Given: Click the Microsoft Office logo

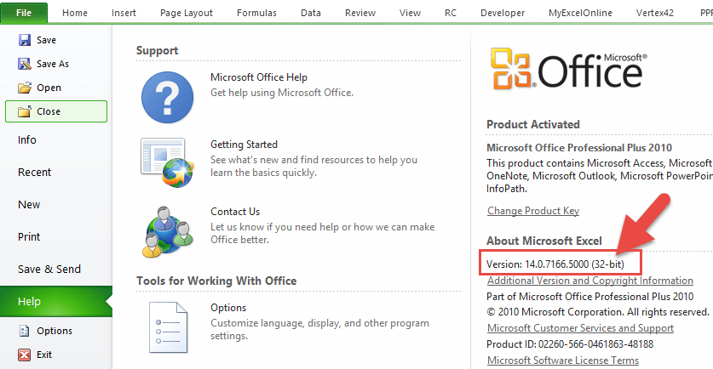Looking at the screenshot, I should [569, 69].
